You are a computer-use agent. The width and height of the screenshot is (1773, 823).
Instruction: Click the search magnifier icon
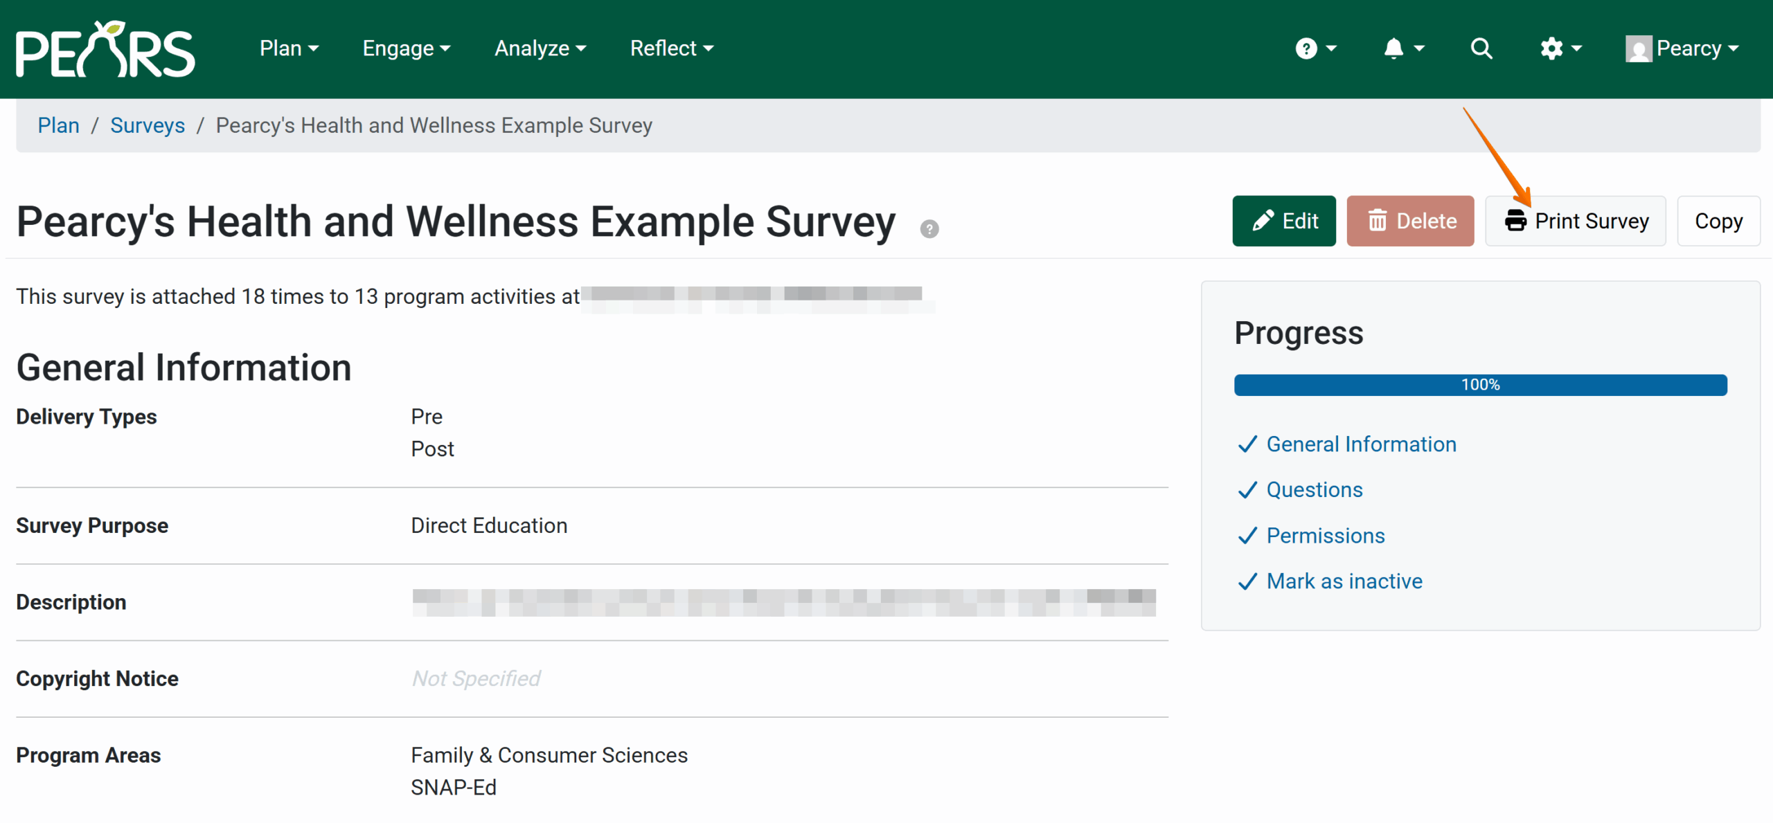(x=1481, y=48)
